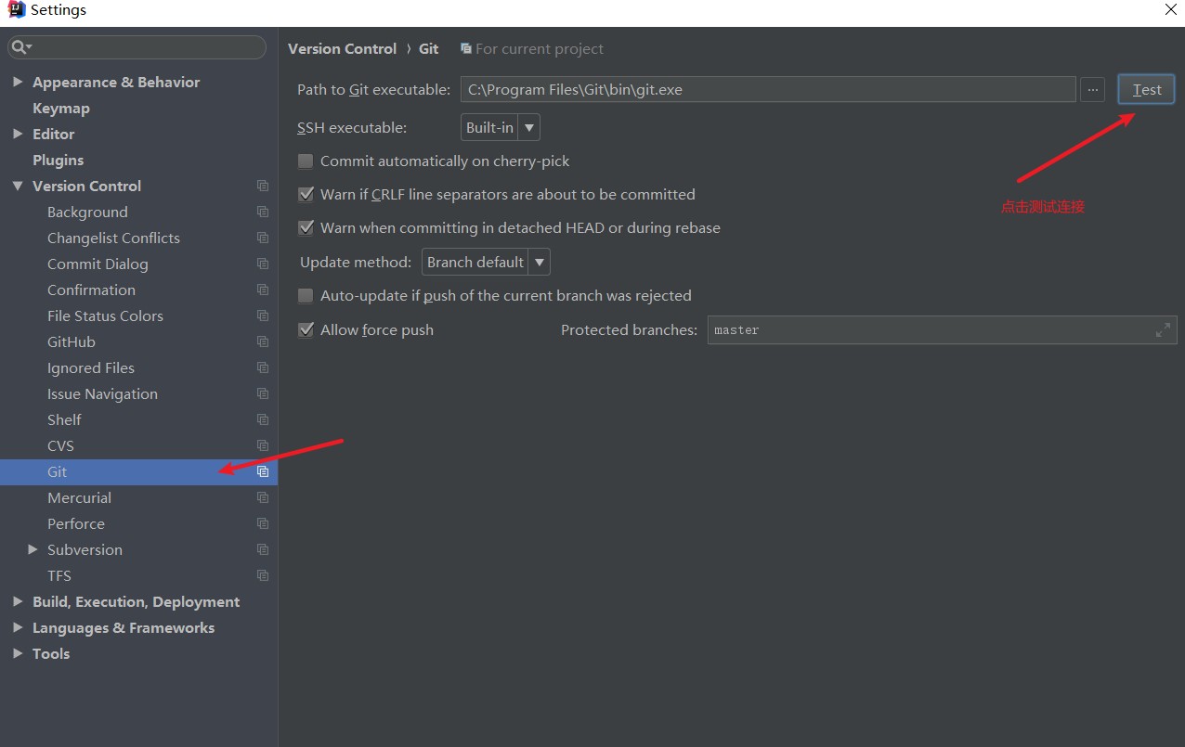This screenshot has height=747, width=1185.
Task: Toggle Allow force push checkbox
Action: [306, 330]
